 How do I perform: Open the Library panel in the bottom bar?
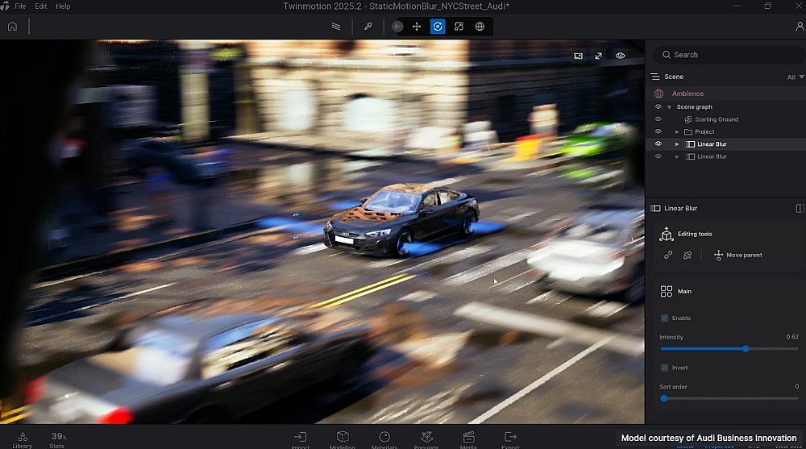[23, 439]
